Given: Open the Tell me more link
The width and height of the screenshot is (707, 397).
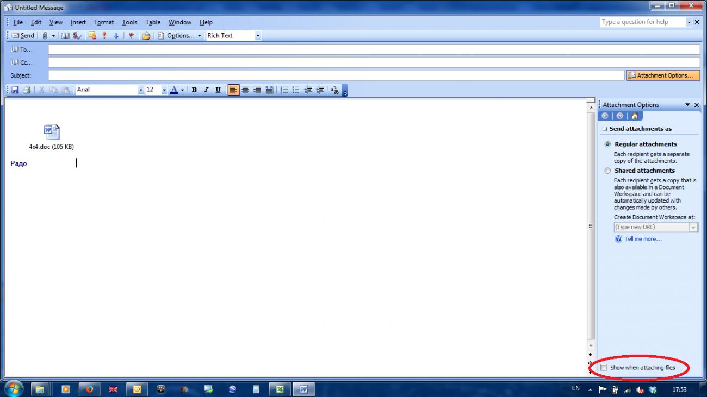Looking at the screenshot, I should point(643,239).
